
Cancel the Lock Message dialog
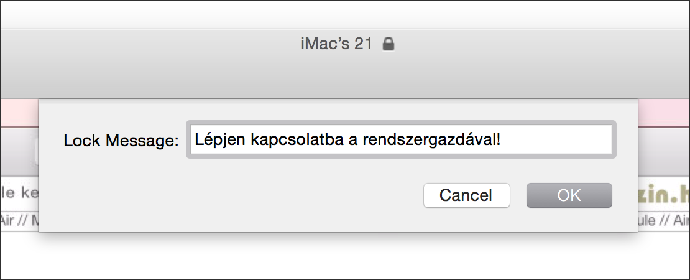click(466, 195)
